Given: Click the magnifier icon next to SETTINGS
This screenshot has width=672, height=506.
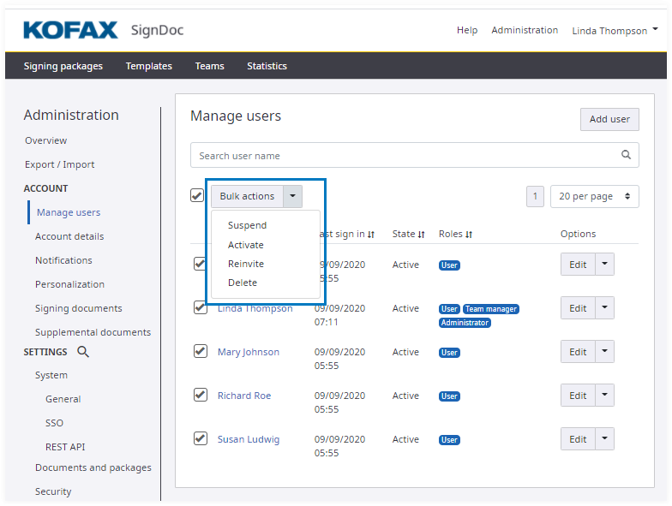Looking at the screenshot, I should [x=83, y=352].
